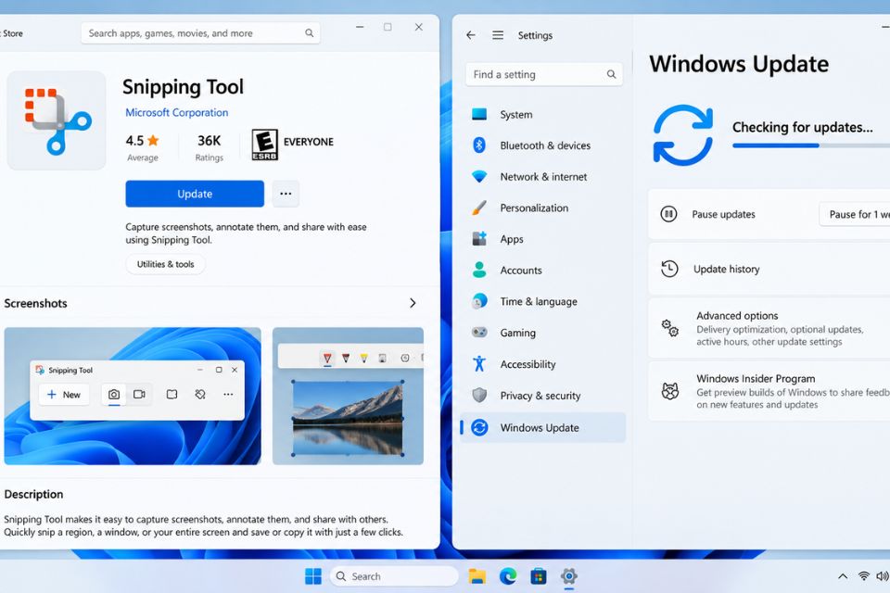Viewport: 890px width, 593px height.
Task: Go back with the Settings back arrow
Action: click(x=471, y=35)
